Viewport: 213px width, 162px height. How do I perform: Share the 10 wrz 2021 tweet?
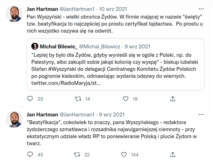pos(173,99)
